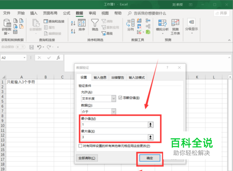Image resolution: width=233 pixels, height=171 pixels.
Task: Click the Name Box showing A2
Action: click(x=12, y=58)
